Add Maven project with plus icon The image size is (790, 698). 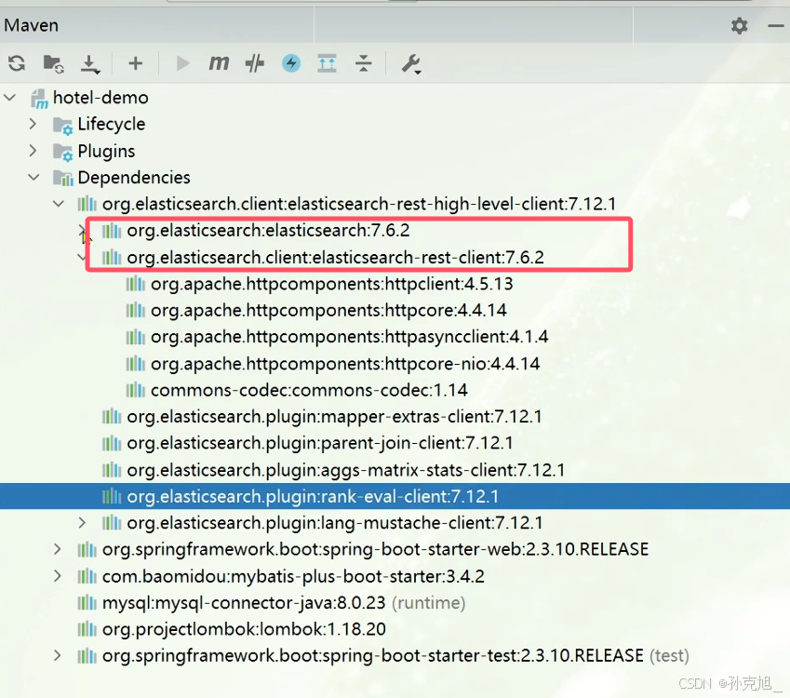click(x=135, y=63)
